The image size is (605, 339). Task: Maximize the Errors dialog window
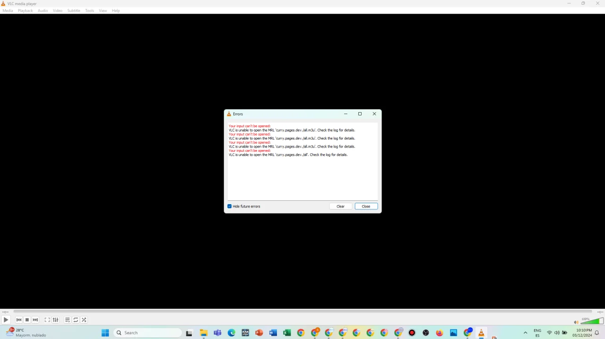click(360, 114)
